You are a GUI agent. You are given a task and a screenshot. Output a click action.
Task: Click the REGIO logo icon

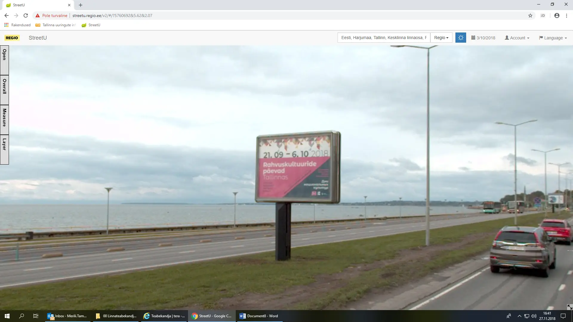tap(12, 38)
